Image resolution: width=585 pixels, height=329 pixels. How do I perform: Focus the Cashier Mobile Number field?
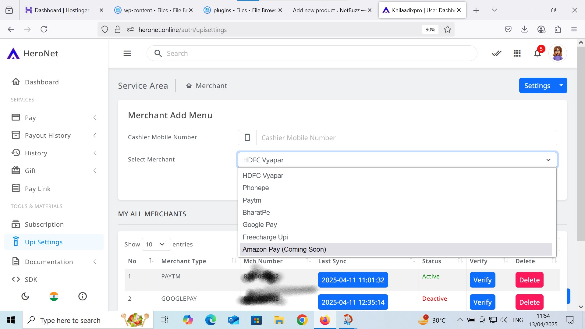[406, 138]
